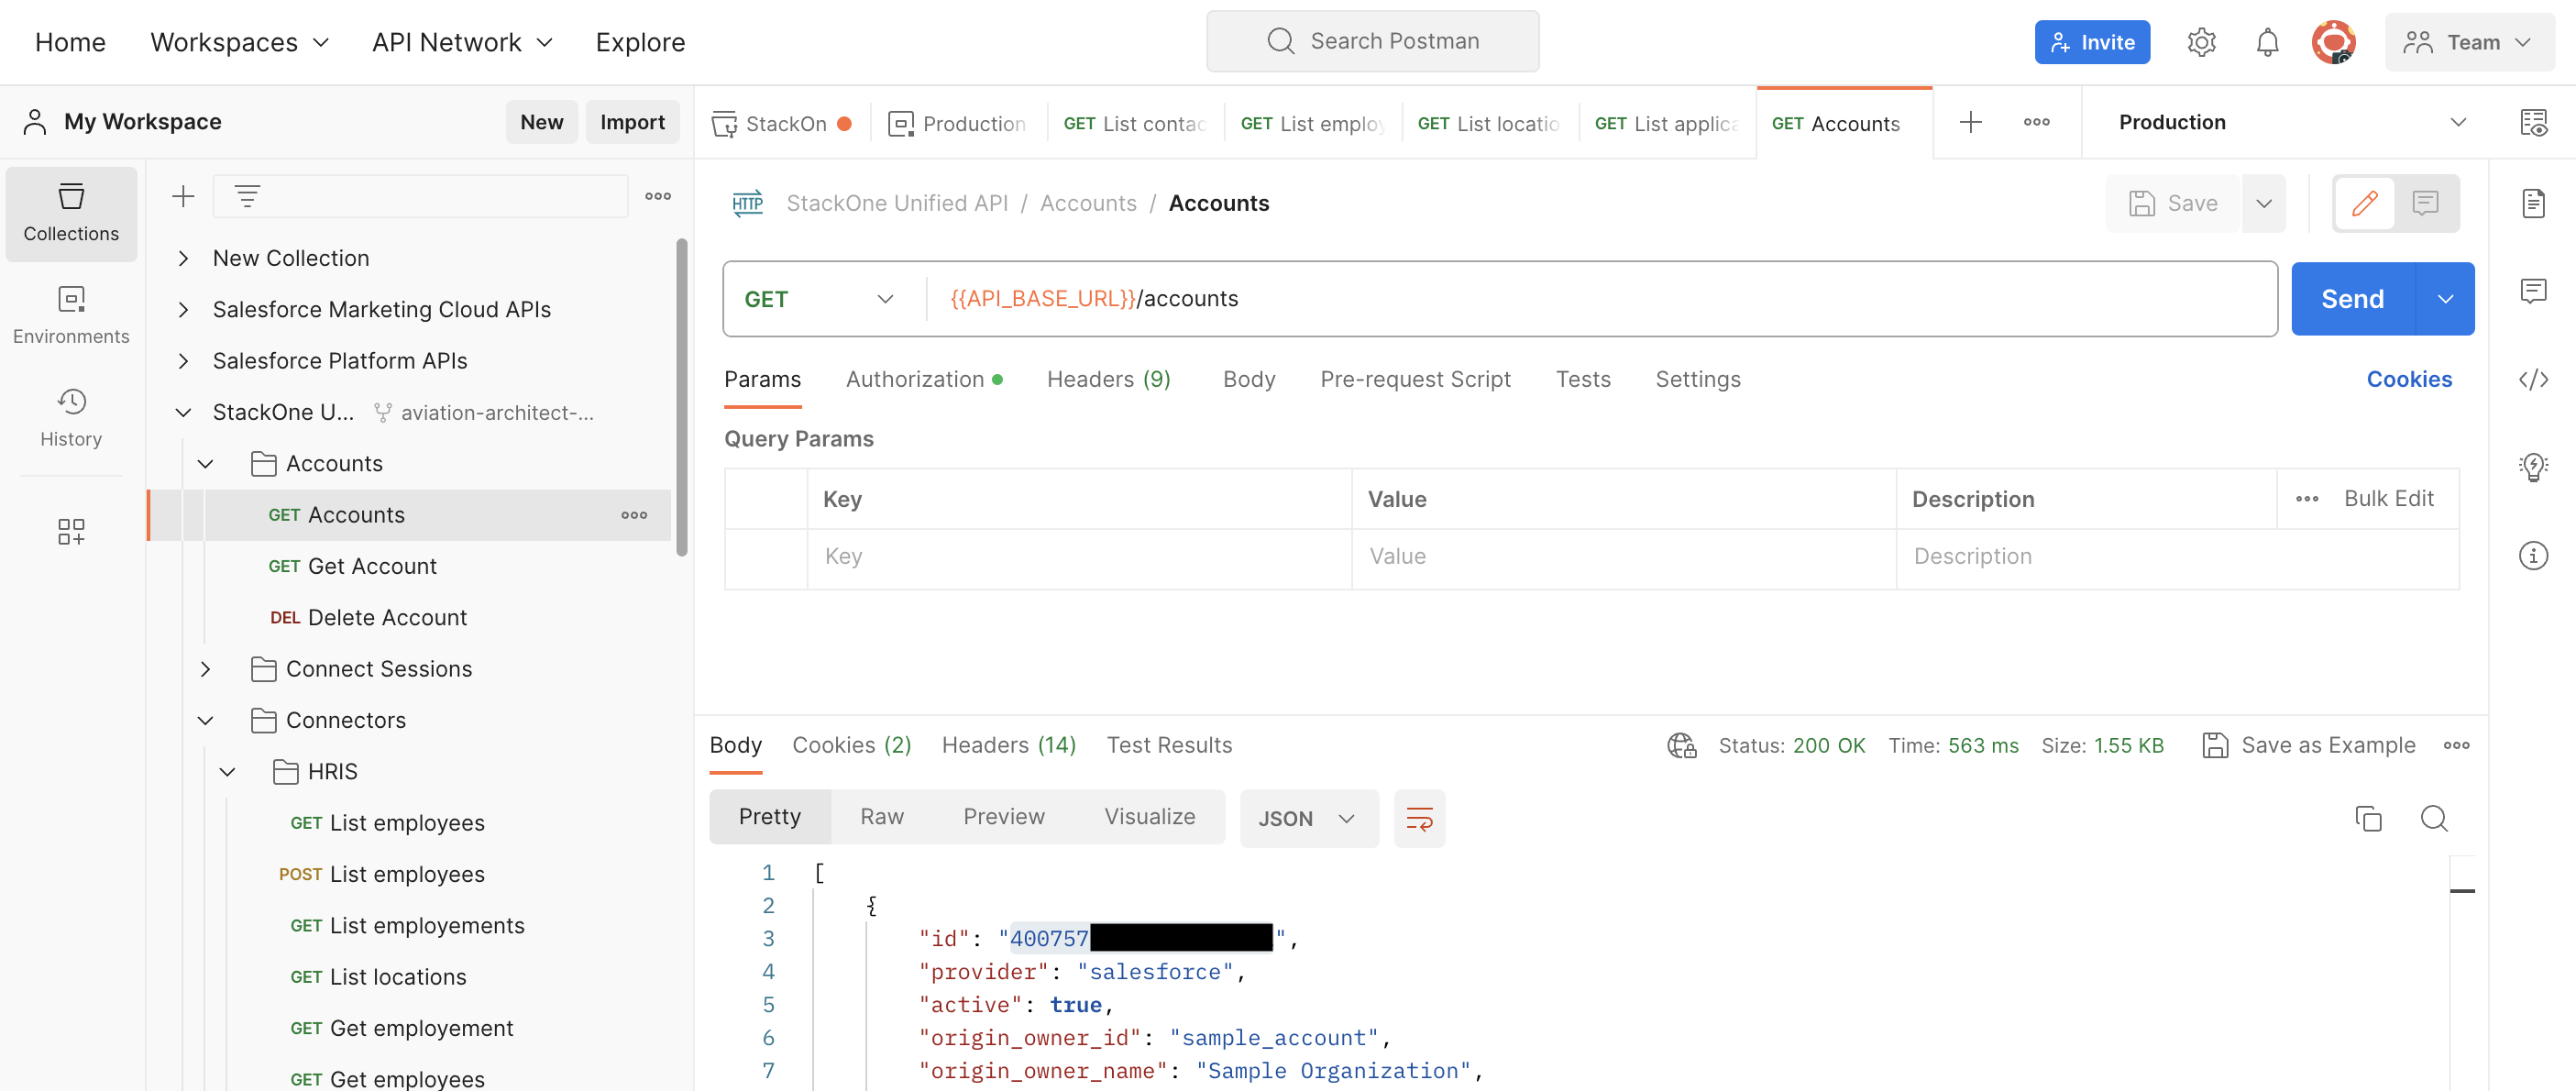
Task: Open the History sidebar section
Action: click(x=71, y=419)
